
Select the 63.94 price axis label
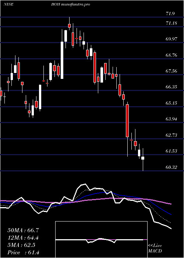click(x=171, y=119)
